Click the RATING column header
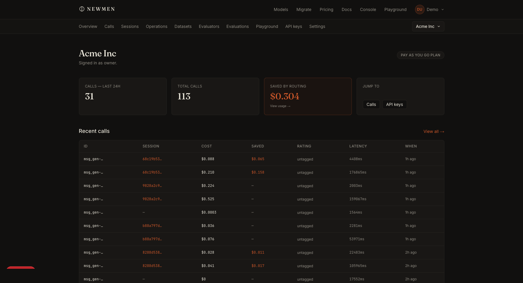 point(304,146)
